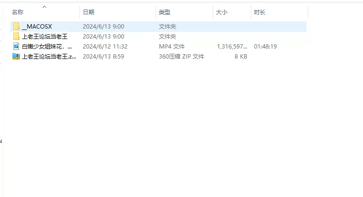The height and width of the screenshot is (197, 363).
Task: Click the 大小 column header
Action: click(x=222, y=12)
